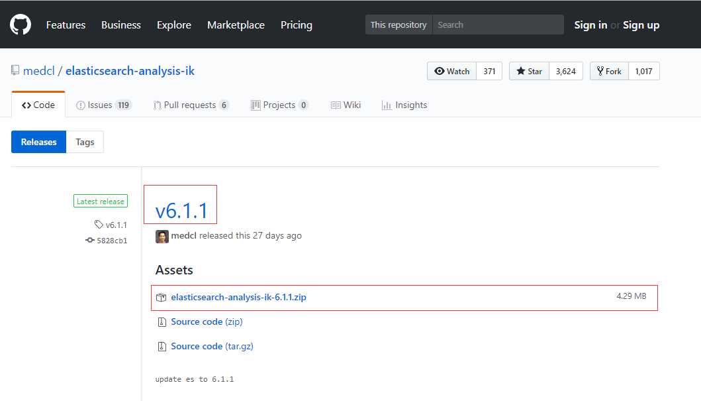Click medcl's avatar thumbnail

click(162, 236)
